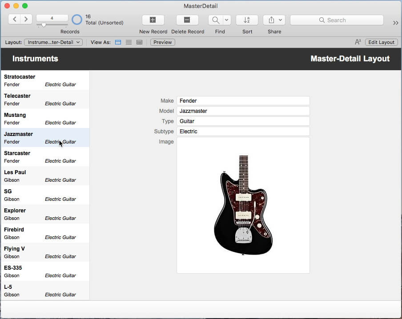Image resolution: width=402 pixels, height=319 pixels.
Task: Select the Flying V record
Action: coord(45,252)
